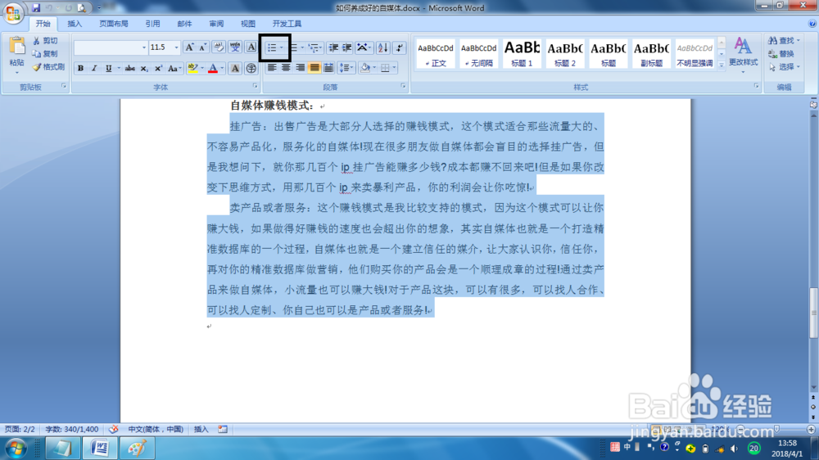Switch to 审阅 Review tab

tap(216, 24)
